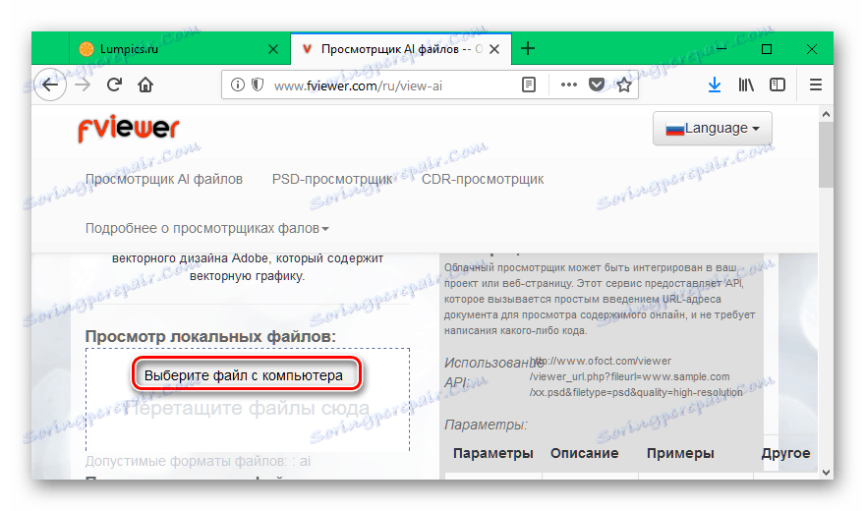Click the Примеры table header
The width and height of the screenshot is (865, 511).
click(680, 453)
